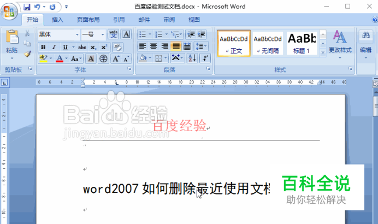Grow font size with large A
This screenshot has width=378, height=224.
click(x=116, y=59)
